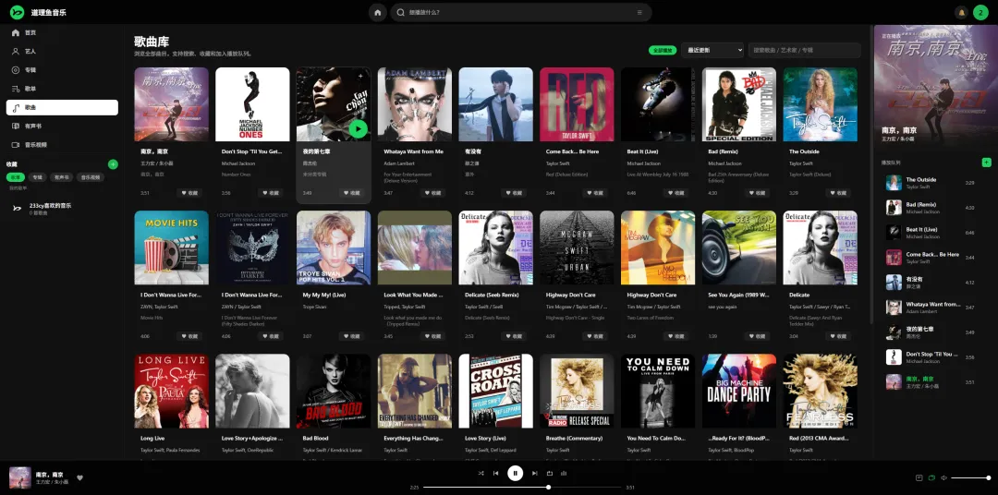Click the 搜索歌曲 / 艺术家 / 专辑 field

(x=805, y=50)
